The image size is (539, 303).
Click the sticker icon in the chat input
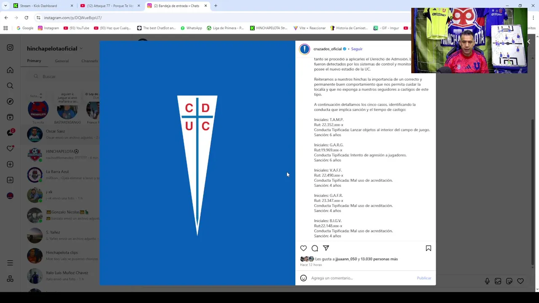[x=509, y=281]
